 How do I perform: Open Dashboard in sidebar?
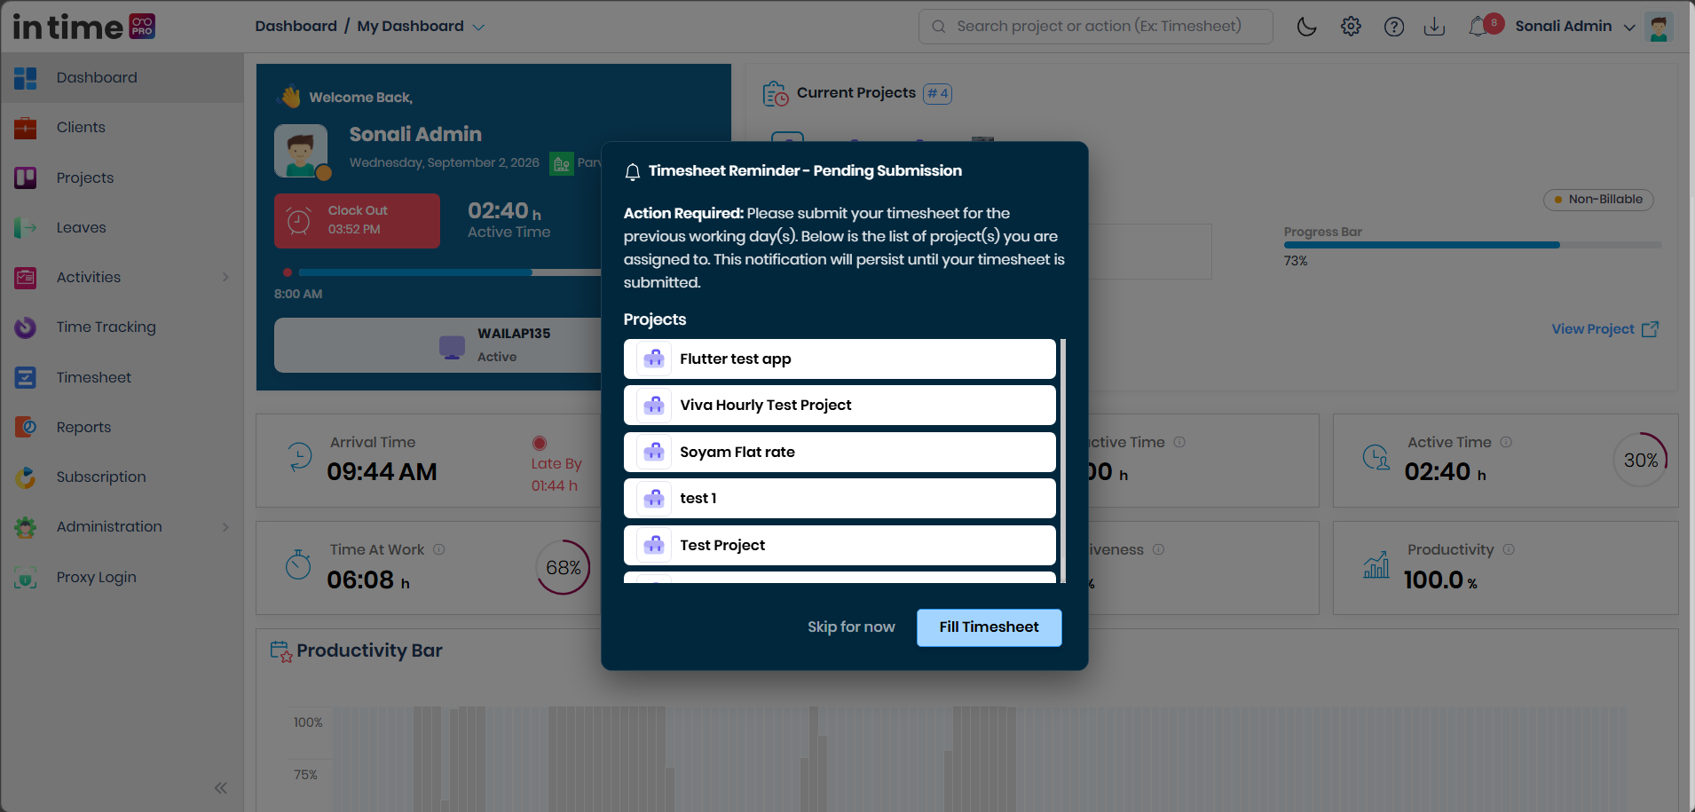[x=122, y=78]
